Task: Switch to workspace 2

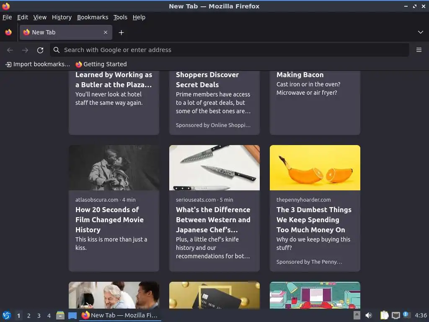Action: pos(29,316)
